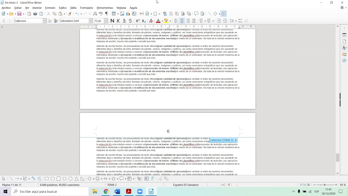Select the Rectangle shape in drawing toolbar

pos(46,179)
